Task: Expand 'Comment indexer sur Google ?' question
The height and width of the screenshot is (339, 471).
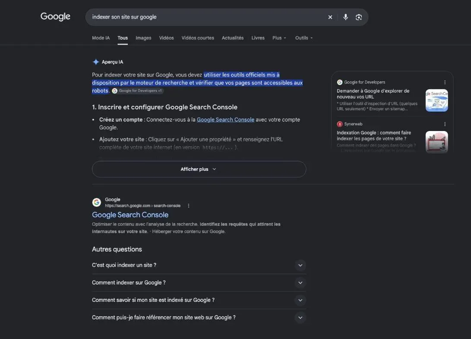Action: pyautogui.click(x=199, y=282)
